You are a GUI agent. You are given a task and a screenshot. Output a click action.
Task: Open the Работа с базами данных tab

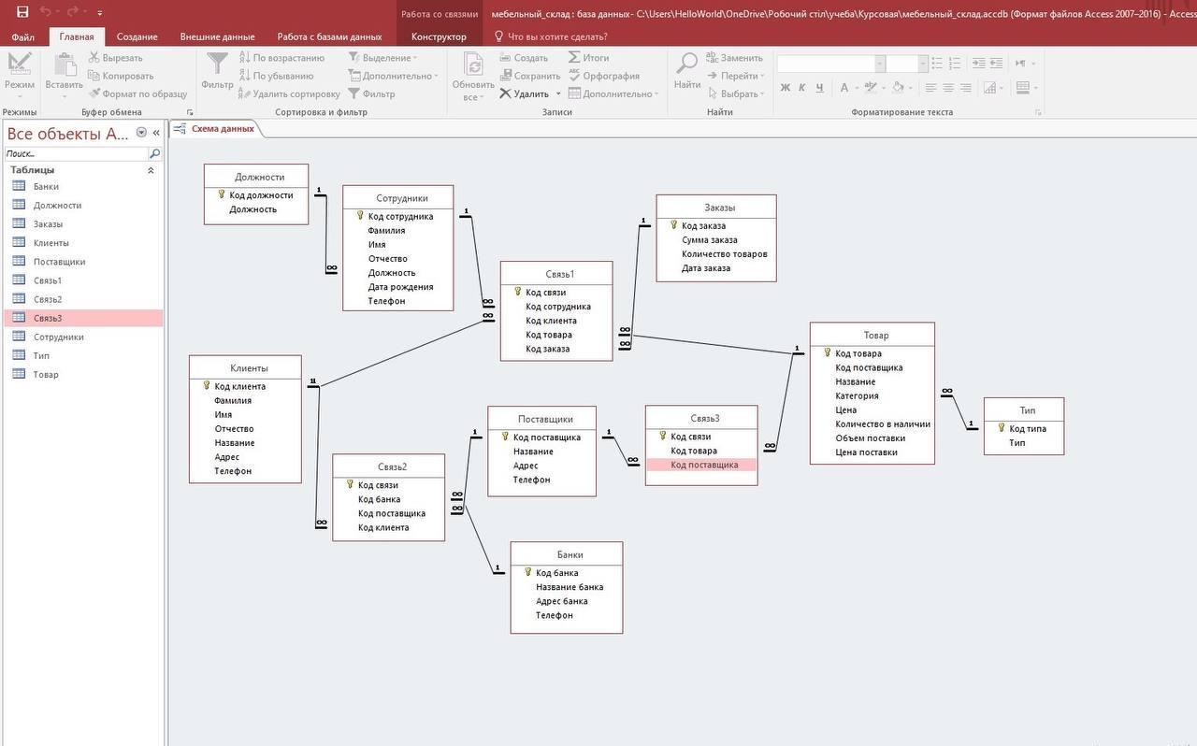tap(329, 36)
